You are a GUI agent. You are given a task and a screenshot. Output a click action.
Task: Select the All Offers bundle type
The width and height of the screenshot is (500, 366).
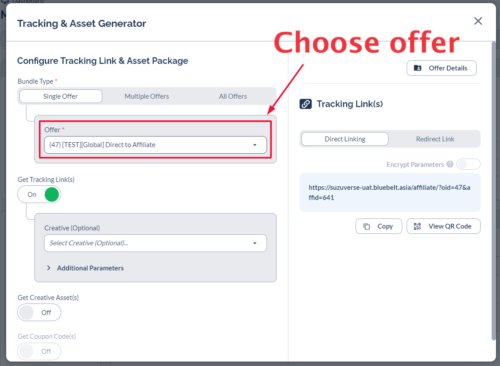[x=233, y=96]
